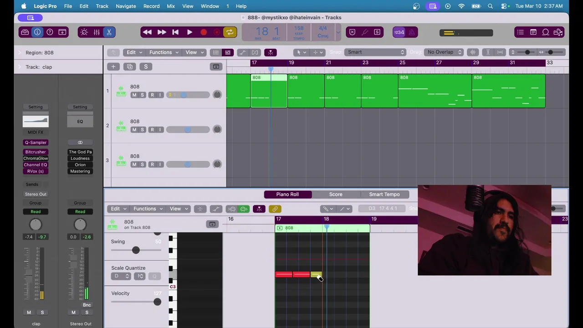Open Quick Help question mark icon
The height and width of the screenshot is (328, 583).
pyautogui.click(x=50, y=32)
